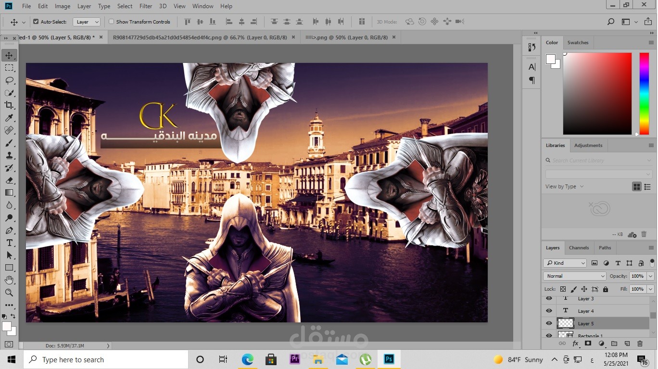Choose the Gradient tool
The image size is (658, 369).
pyautogui.click(x=9, y=193)
